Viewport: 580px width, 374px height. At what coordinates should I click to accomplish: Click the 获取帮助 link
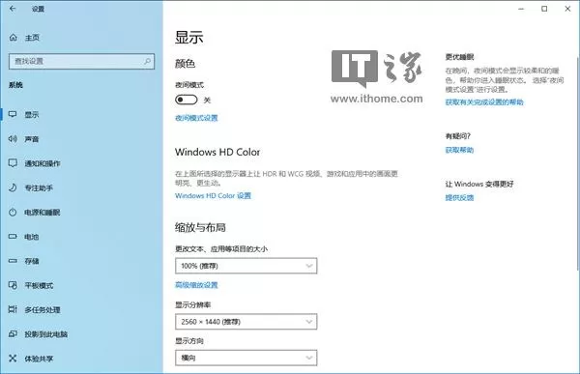[x=459, y=150]
